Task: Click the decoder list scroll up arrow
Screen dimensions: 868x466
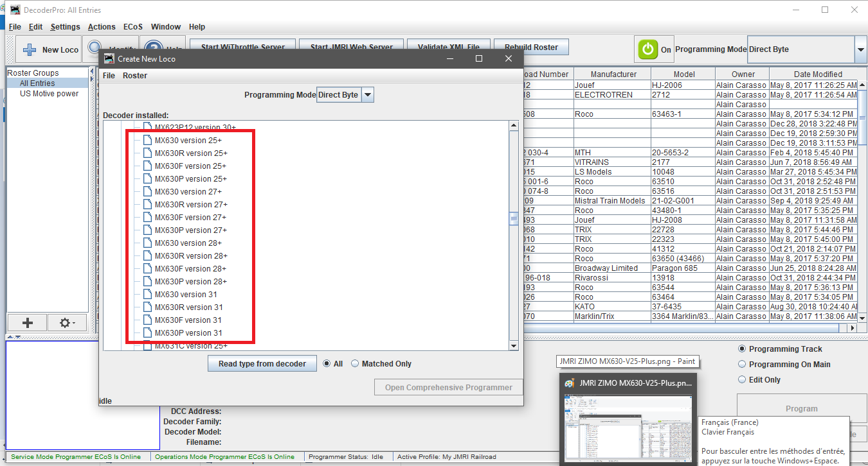Action: [514, 126]
